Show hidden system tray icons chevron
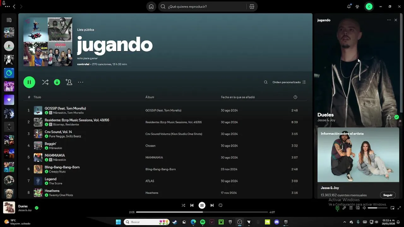The image size is (404, 227). (345, 222)
